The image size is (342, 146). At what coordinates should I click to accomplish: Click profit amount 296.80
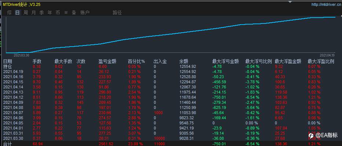coord(105,92)
